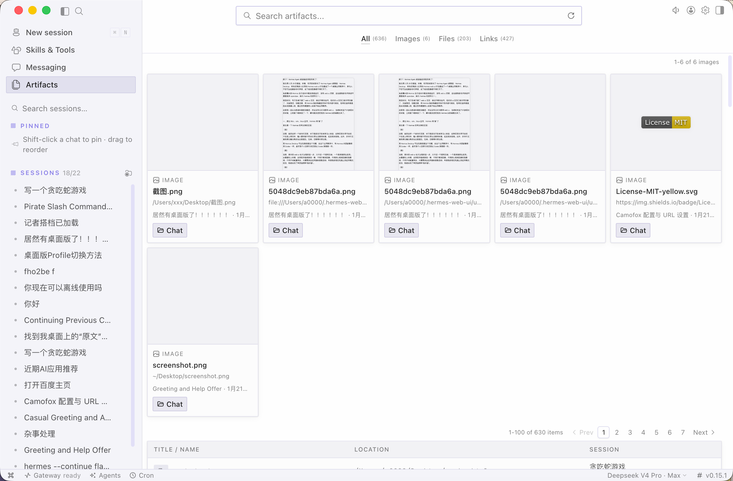Open Skills & Tools
The image size is (733, 481).
point(71,50)
